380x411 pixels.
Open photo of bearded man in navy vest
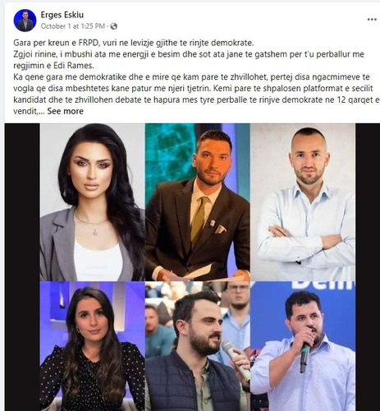click(197, 346)
